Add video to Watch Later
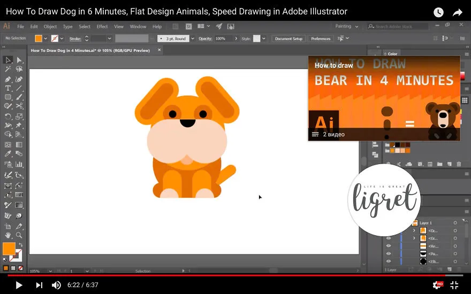The image size is (471, 294). (x=438, y=12)
